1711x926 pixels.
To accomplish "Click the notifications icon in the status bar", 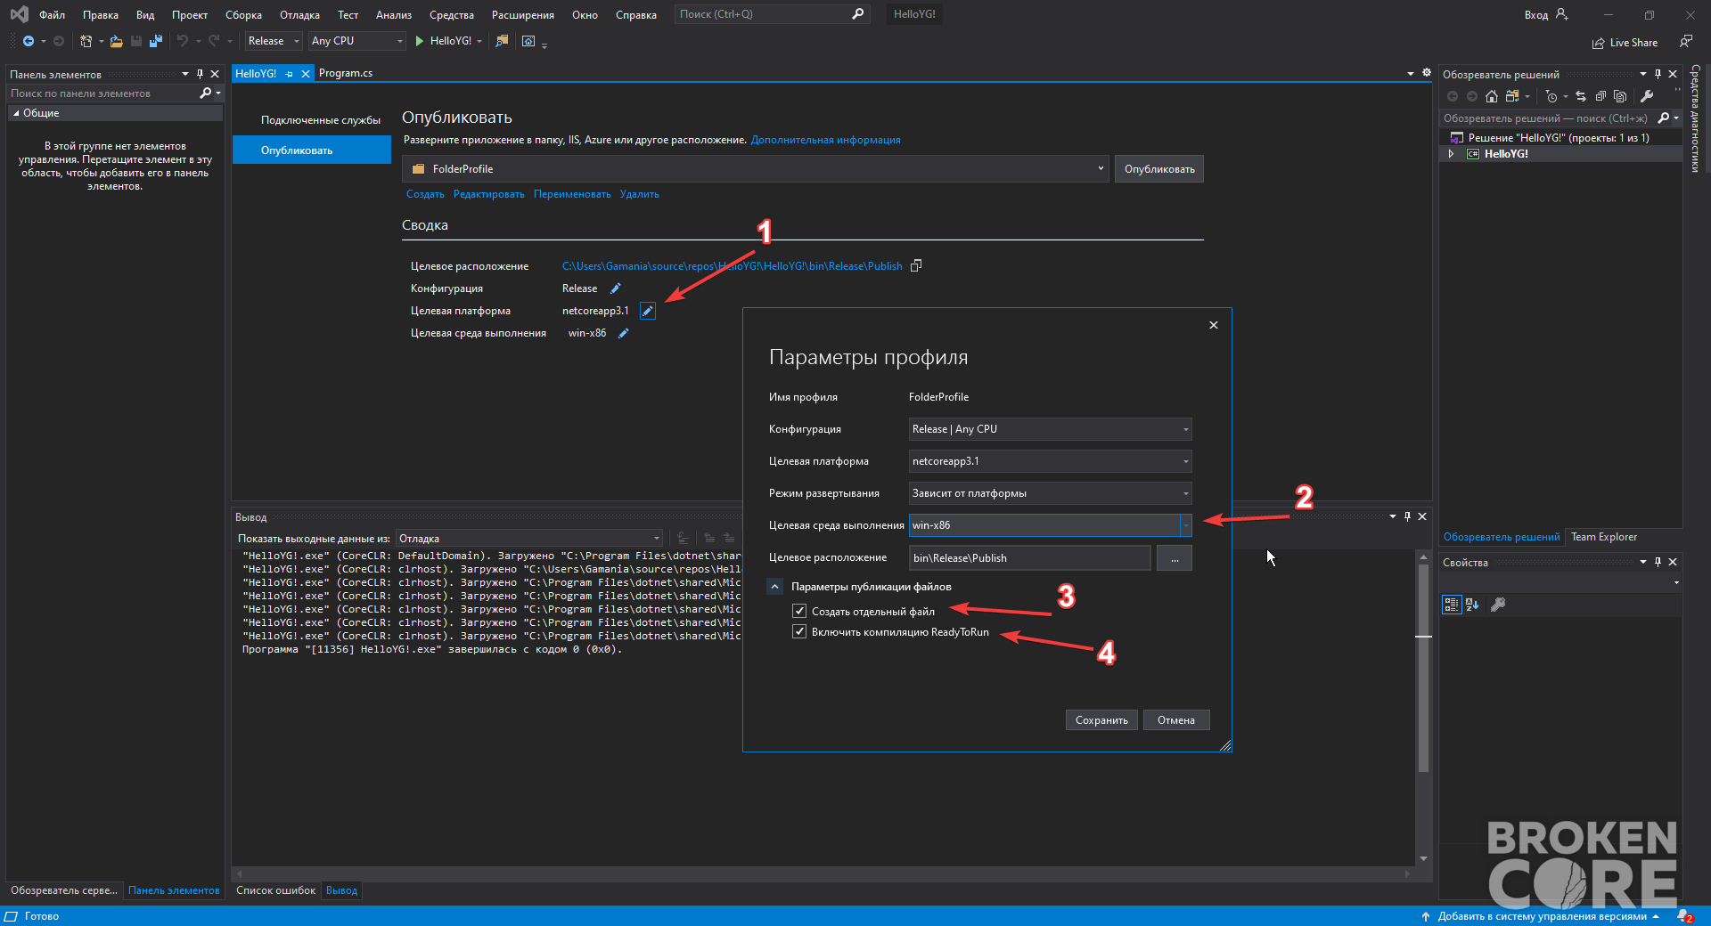I will click(x=1684, y=916).
